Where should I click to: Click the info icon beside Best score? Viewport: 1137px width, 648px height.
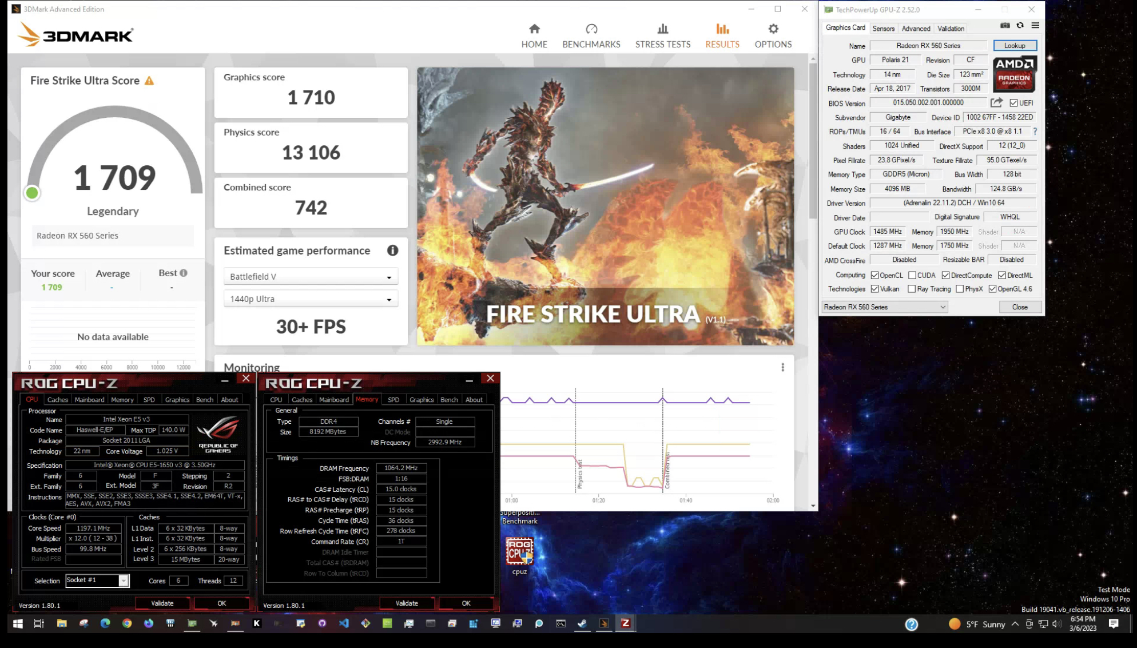pos(184,273)
